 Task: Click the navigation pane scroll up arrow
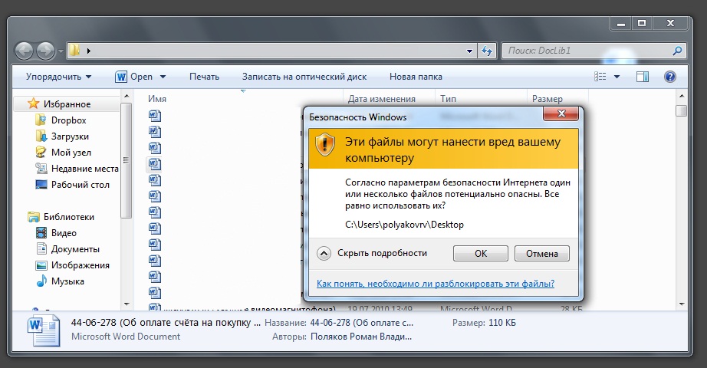[x=127, y=96]
